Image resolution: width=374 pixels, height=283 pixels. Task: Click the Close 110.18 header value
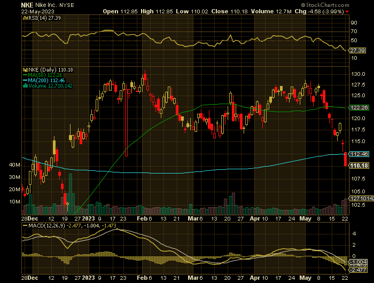point(229,11)
